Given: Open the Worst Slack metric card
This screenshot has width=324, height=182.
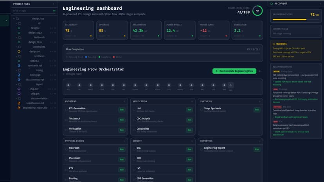Looking at the screenshot, I should pyautogui.click(x=213, y=30).
